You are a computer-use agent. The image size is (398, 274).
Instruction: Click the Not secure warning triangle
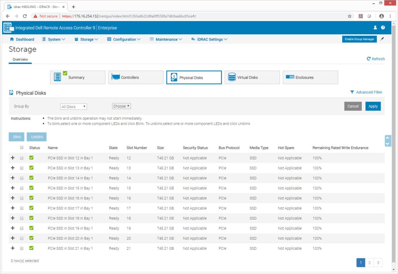(35, 16)
